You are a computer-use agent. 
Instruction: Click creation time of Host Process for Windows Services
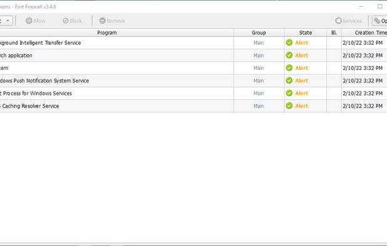pos(363,93)
